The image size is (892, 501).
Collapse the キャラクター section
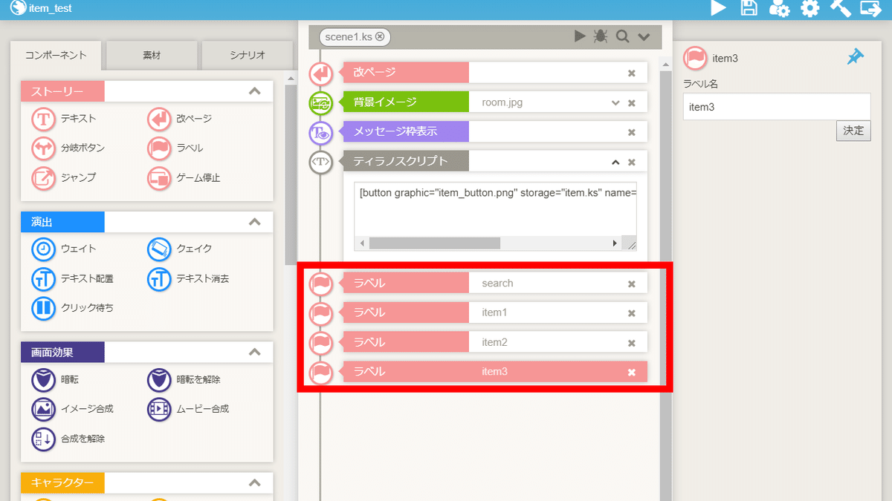(x=254, y=483)
